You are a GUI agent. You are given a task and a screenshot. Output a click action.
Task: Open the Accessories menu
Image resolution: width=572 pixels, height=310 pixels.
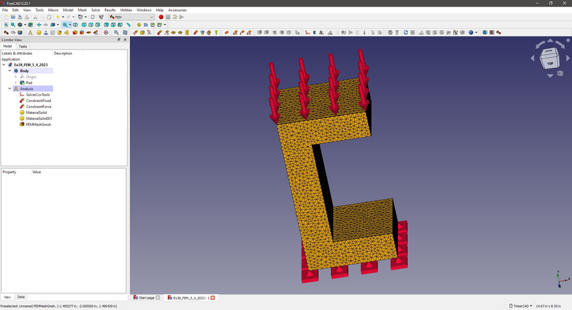178,10
